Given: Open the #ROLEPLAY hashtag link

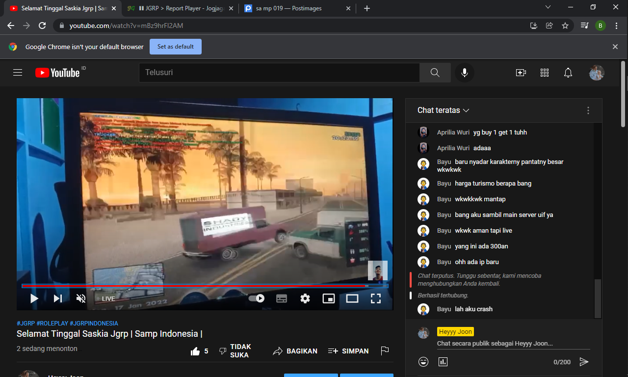Looking at the screenshot, I should [x=52, y=323].
